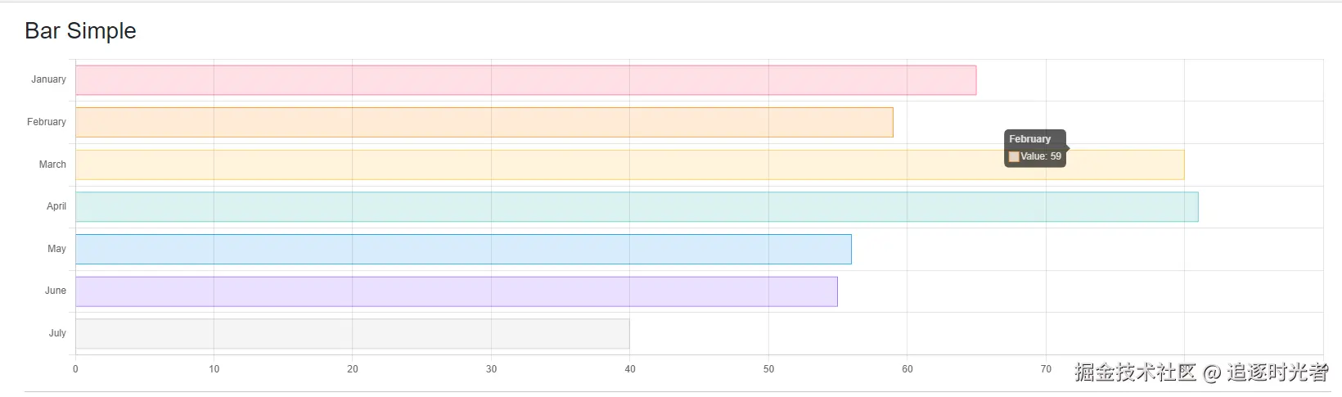Image resolution: width=1342 pixels, height=397 pixels.
Task: Select the blue May bar
Action: [x=463, y=250]
